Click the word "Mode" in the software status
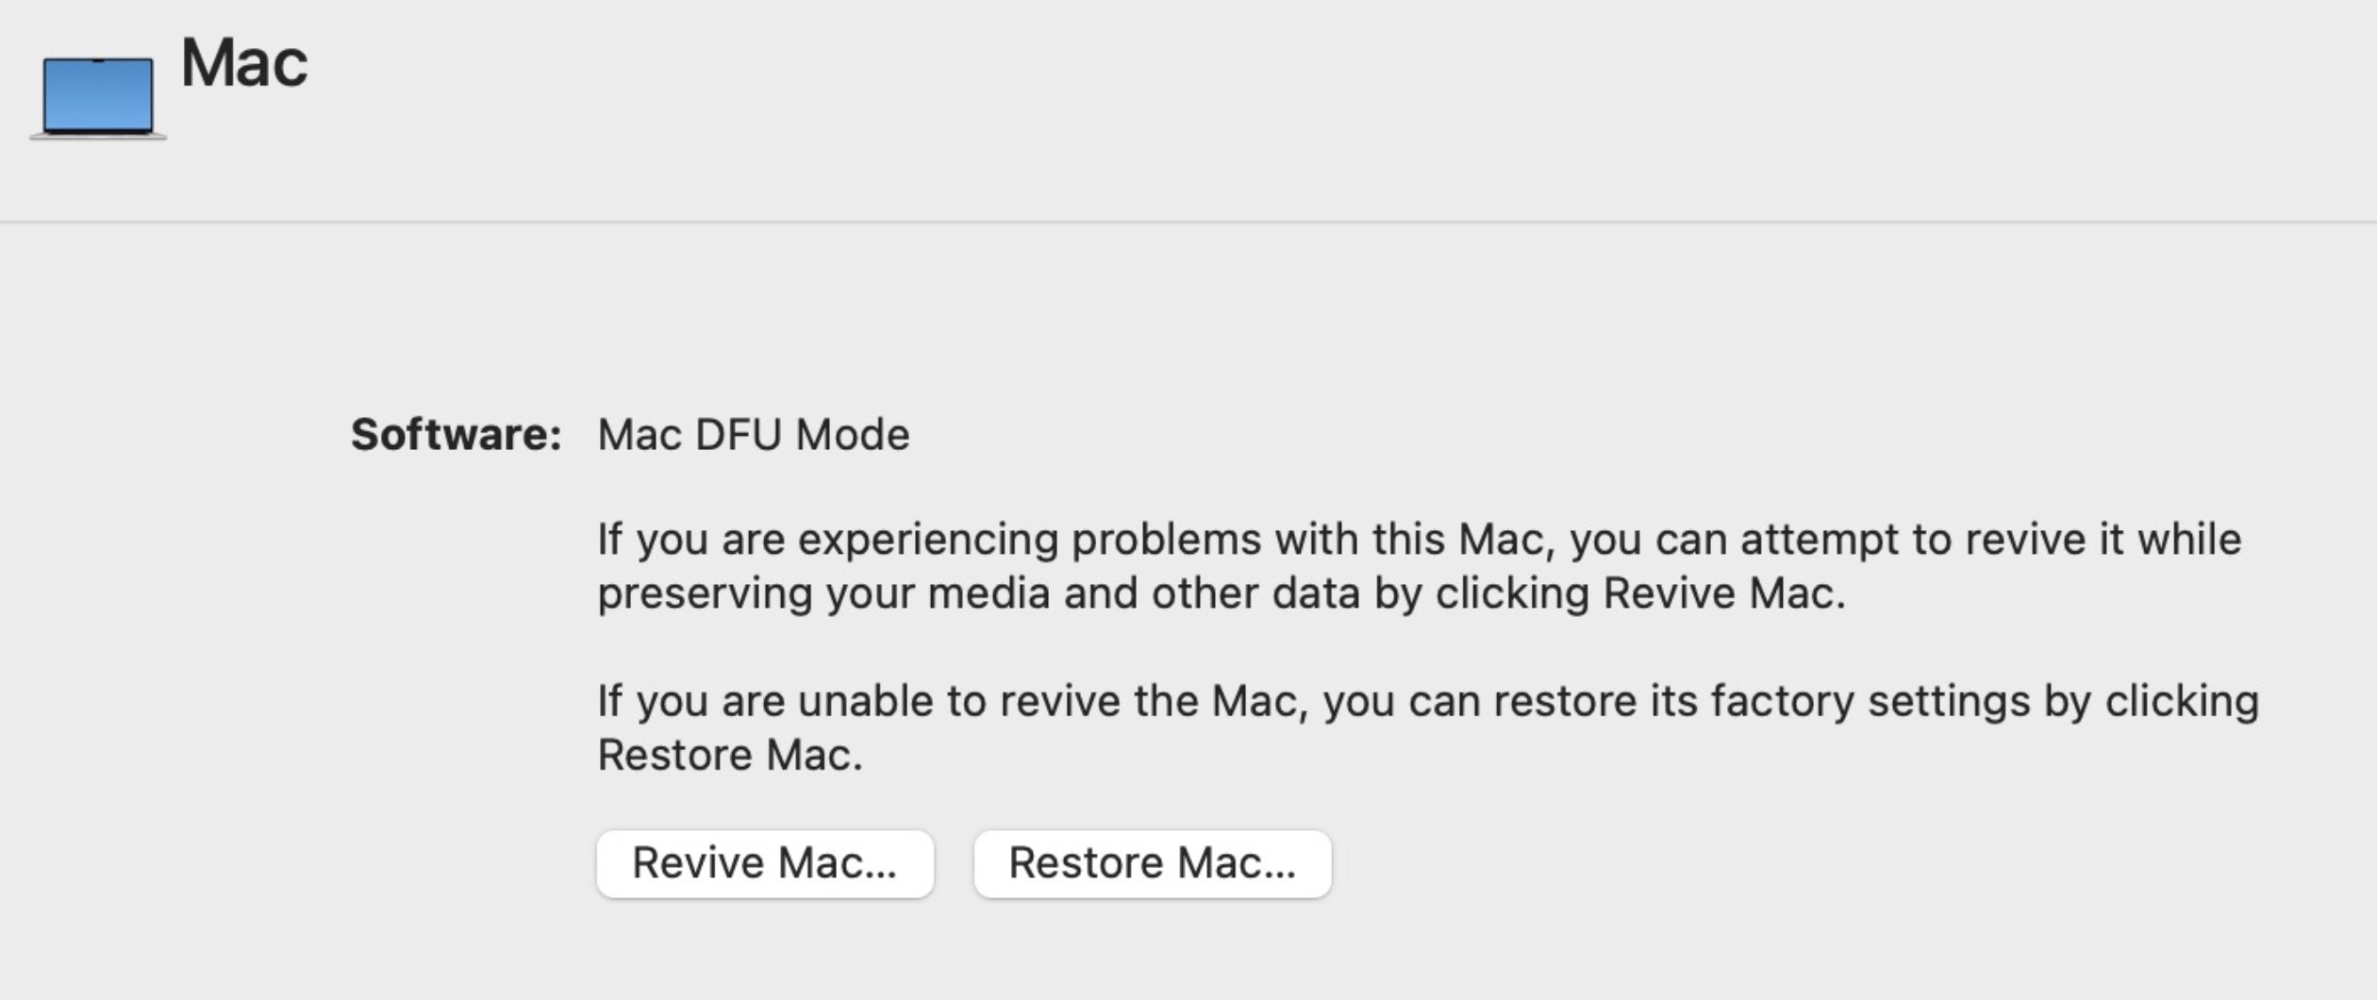 coord(853,435)
